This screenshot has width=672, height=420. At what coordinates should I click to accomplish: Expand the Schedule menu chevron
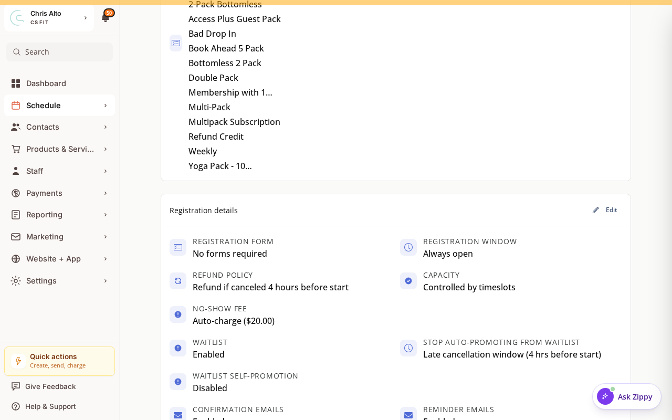point(106,106)
